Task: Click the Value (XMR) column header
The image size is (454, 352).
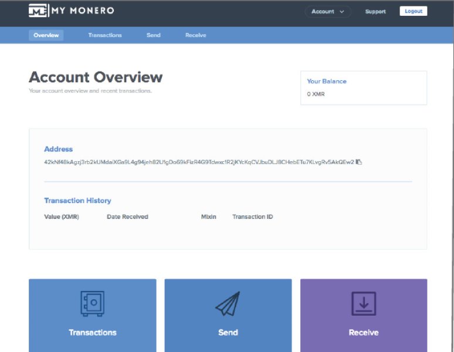Action: click(x=62, y=217)
